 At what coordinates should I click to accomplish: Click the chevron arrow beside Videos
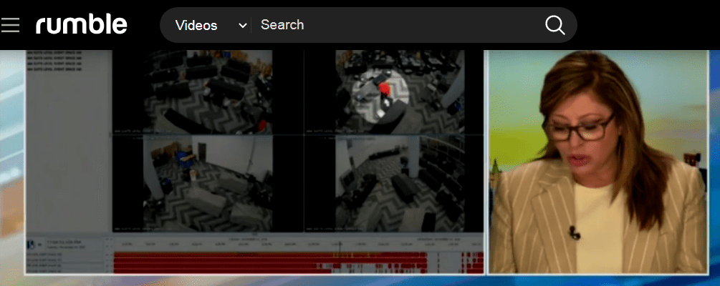[x=242, y=25]
